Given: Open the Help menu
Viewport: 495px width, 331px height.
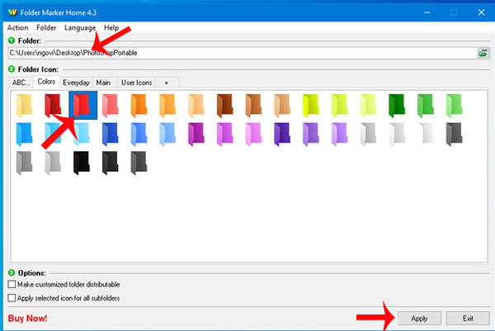Looking at the screenshot, I should click(x=111, y=28).
